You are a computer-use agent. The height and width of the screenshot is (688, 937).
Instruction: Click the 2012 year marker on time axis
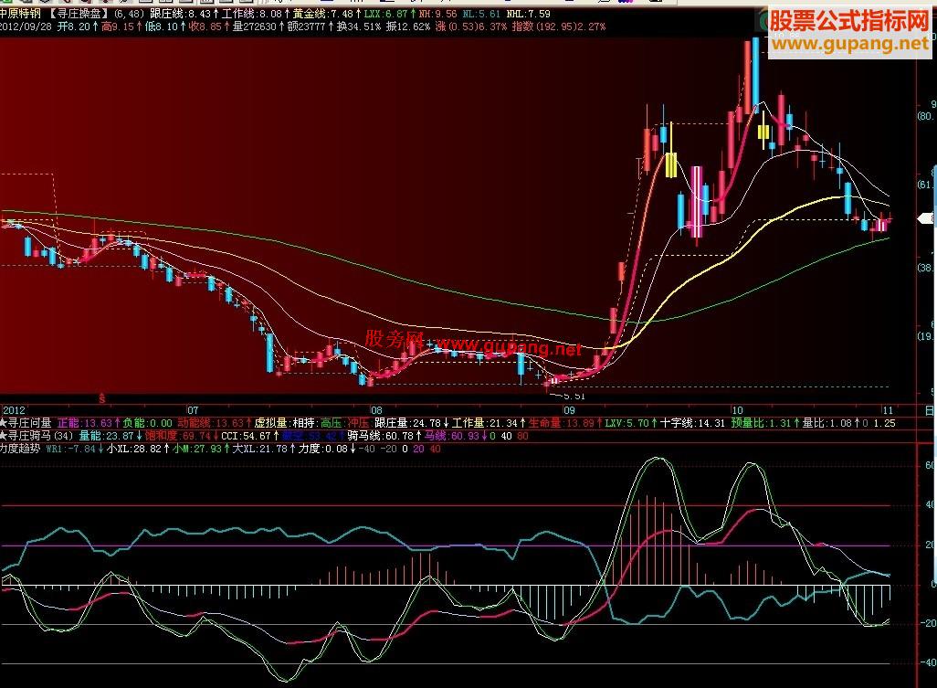click(14, 410)
